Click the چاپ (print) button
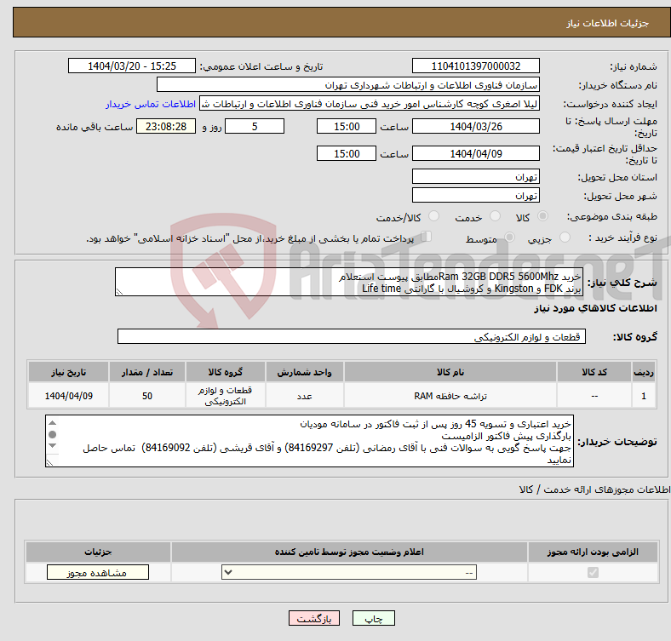671x641 pixels. (x=373, y=618)
